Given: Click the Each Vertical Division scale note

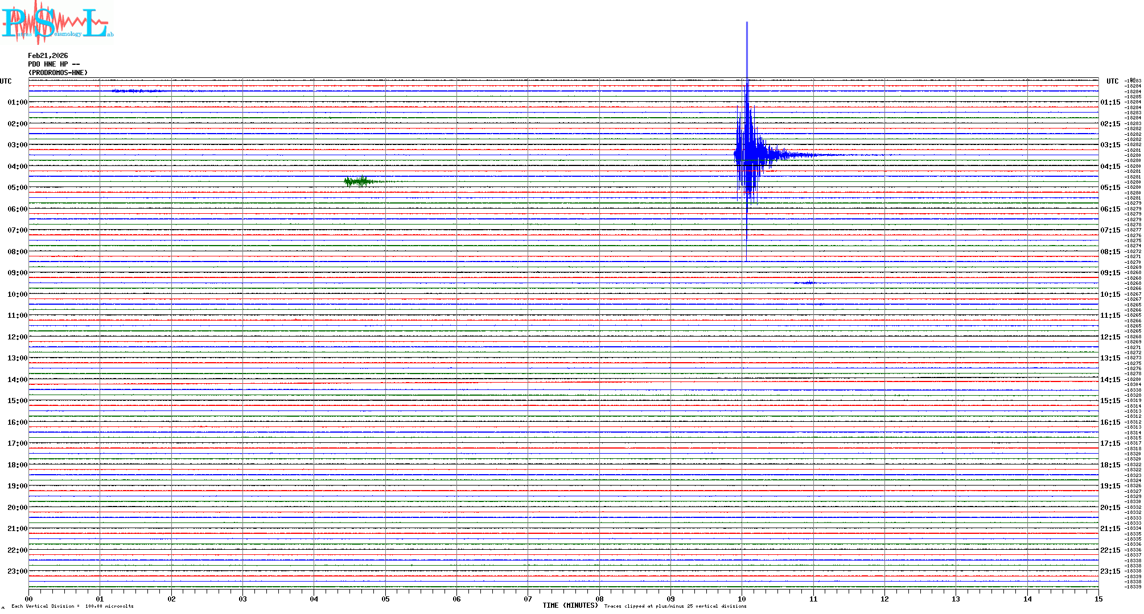Looking at the screenshot, I should (72, 606).
